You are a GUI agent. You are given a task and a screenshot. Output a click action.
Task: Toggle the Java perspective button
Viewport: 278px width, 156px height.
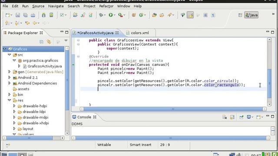[251, 15]
